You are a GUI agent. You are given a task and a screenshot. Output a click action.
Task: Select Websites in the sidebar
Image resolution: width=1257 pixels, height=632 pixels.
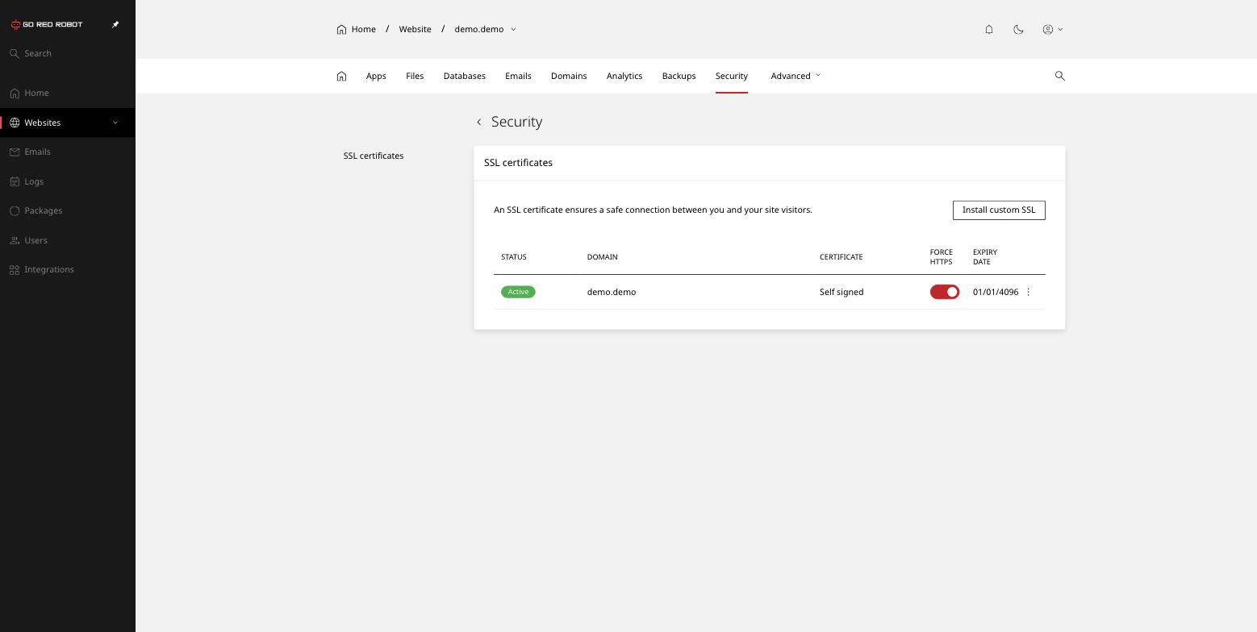[68, 123]
